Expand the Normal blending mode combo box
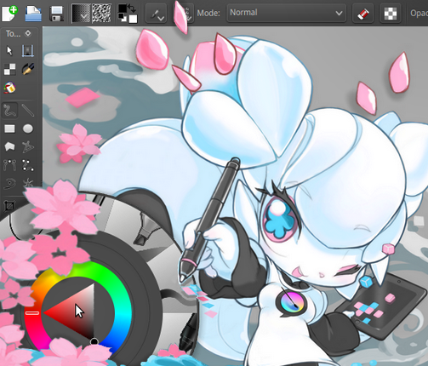Image resolution: width=428 pixels, height=366 pixels. coord(286,13)
